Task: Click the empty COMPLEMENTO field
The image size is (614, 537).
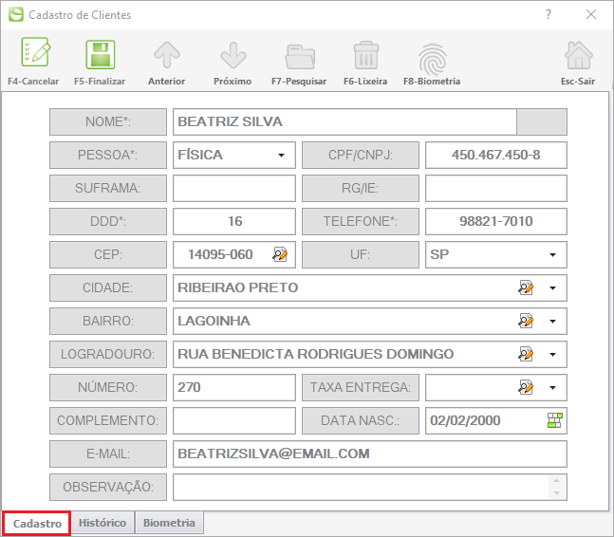Action: coord(234,420)
